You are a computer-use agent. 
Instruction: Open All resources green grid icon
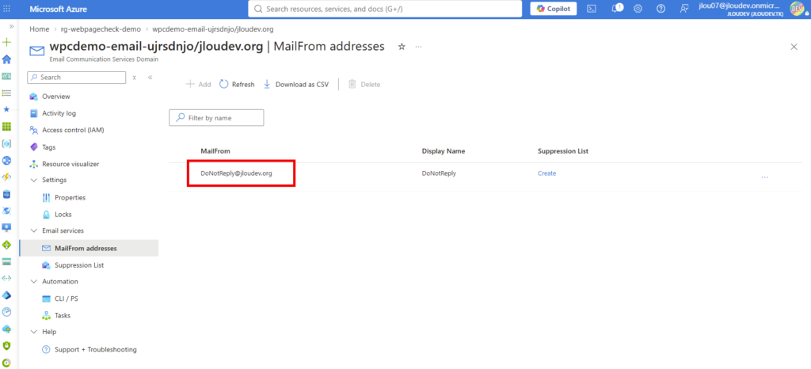click(x=6, y=127)
